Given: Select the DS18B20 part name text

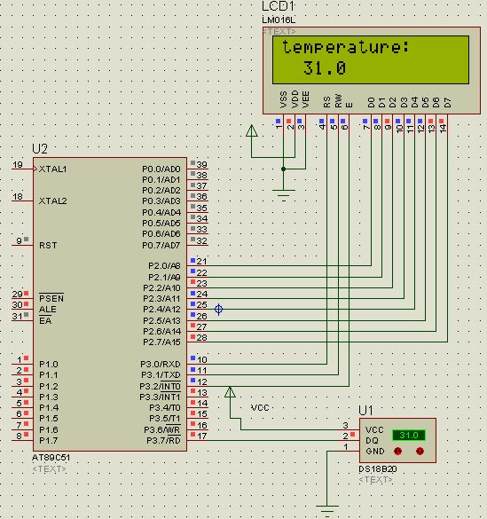Looking at the screenshot, I should click(x=378, y=468).
